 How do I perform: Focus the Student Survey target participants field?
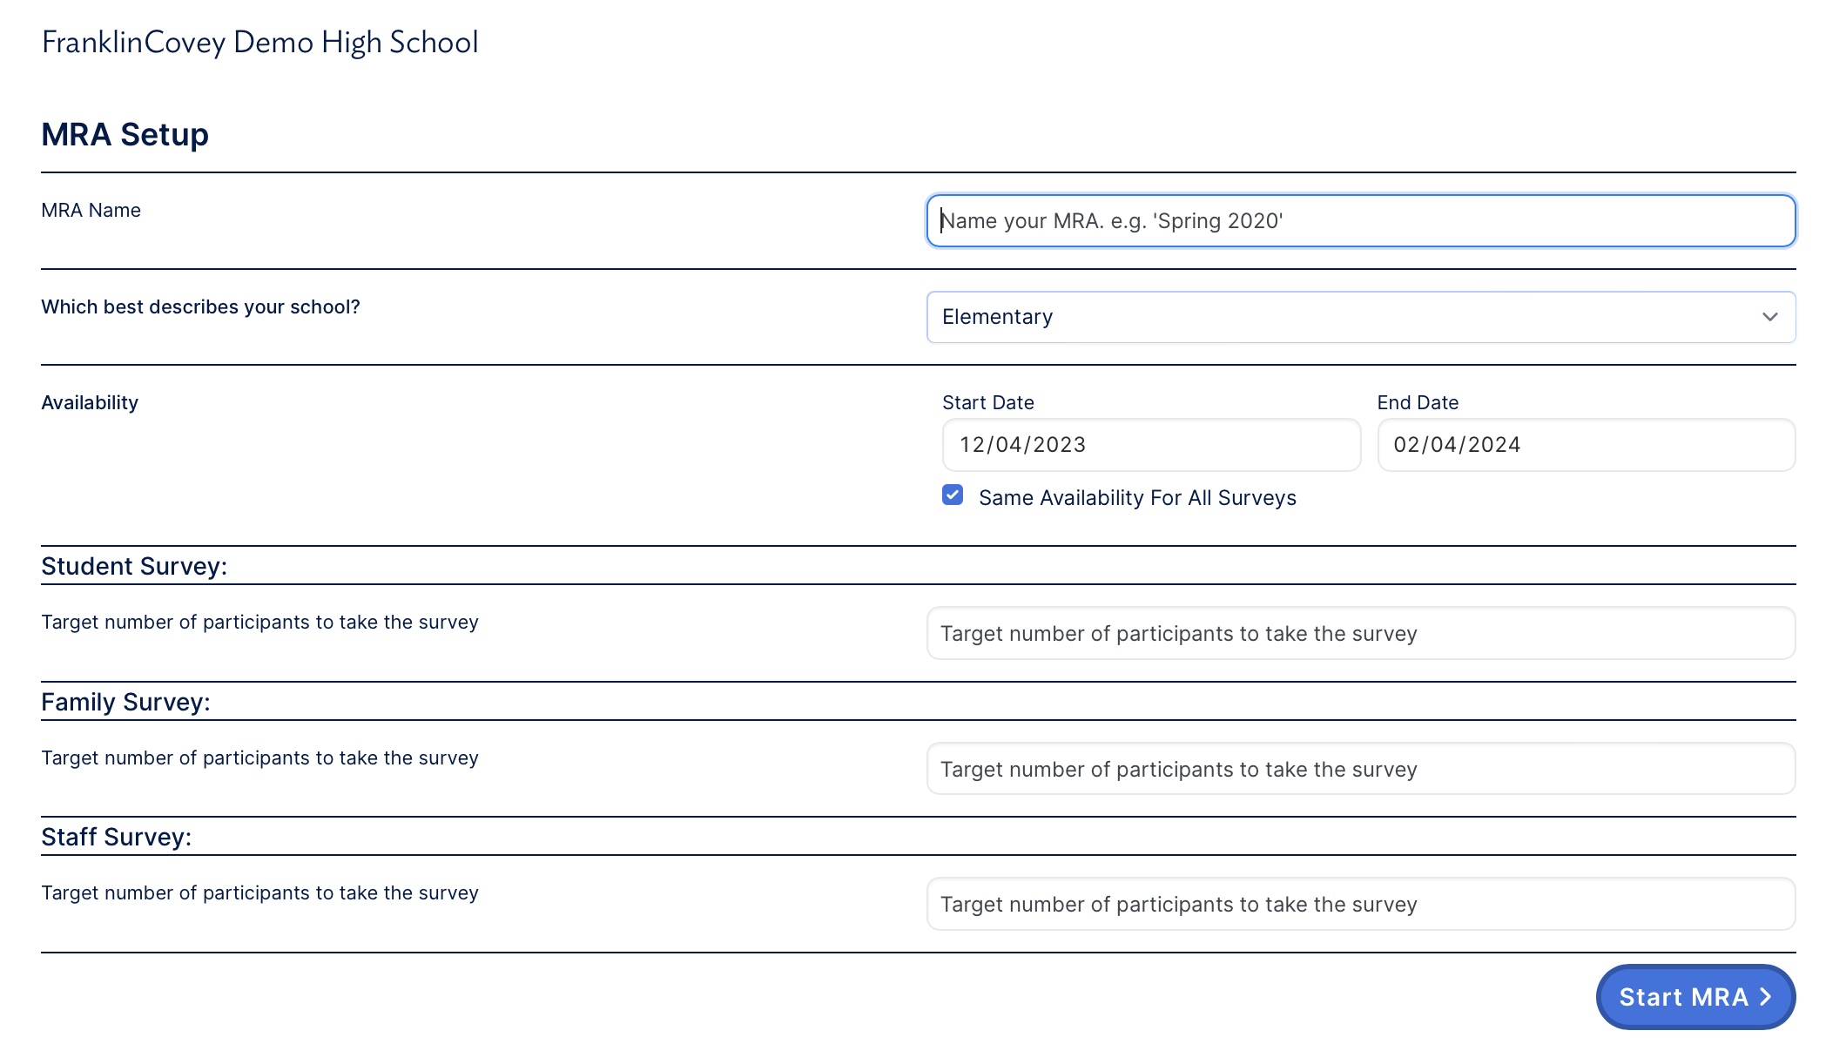(x=1360, y=634)
